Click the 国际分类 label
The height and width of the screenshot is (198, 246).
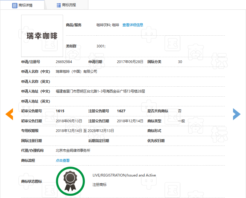(x=154, y=62)
